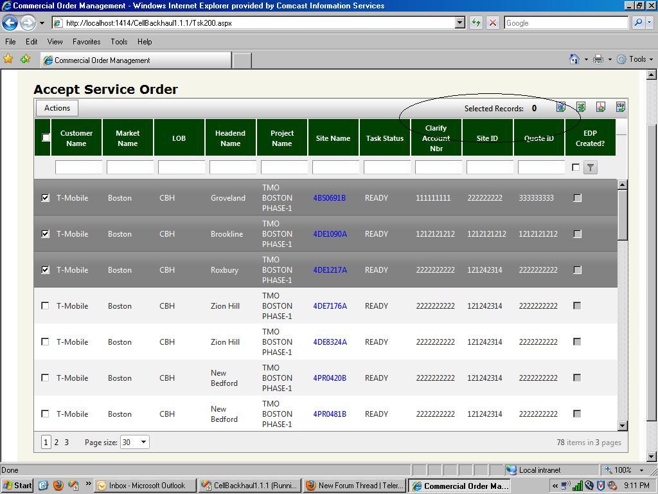658x494 pixels.
Task: Uncheck the Brookline row selection checkbox
Action: click(46, 234)
